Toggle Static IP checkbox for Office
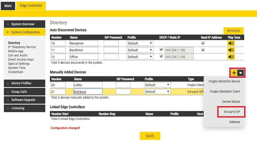 (x=161, y=56)
